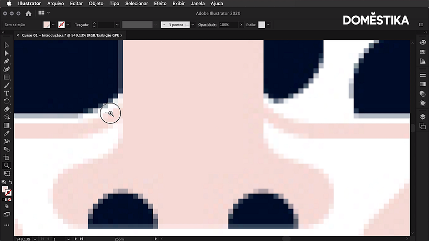Select the Pen tool
This screenshot has height=241, width=429.
click(x=7, y=61)
